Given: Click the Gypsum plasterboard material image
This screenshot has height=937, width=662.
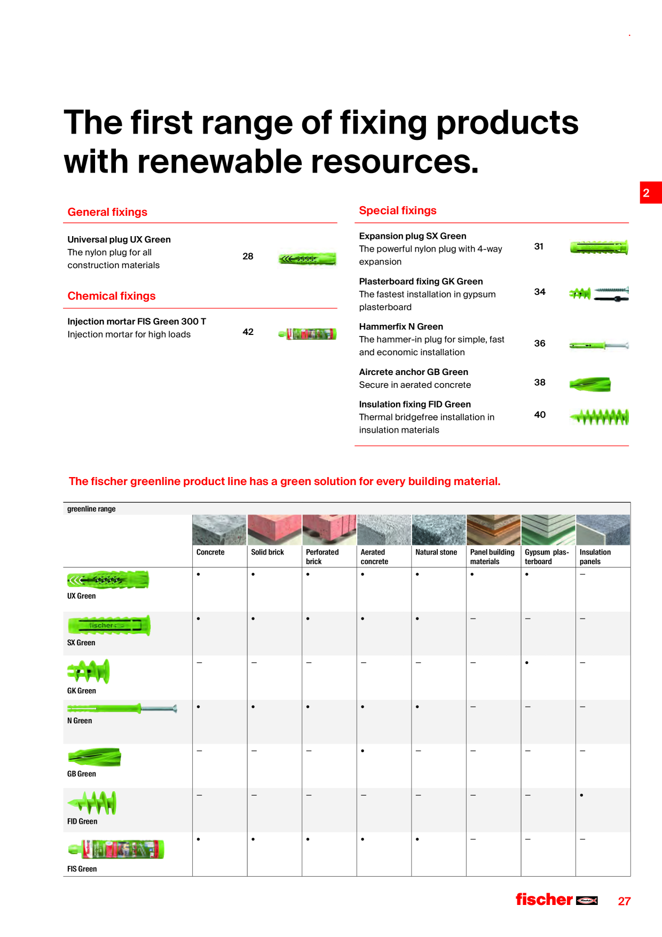Looking at the screenshot, I should (x=548, y=530).
